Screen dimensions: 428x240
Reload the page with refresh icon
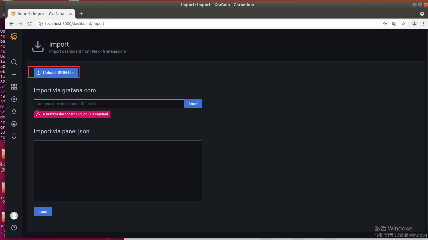(x=30, y=24)
